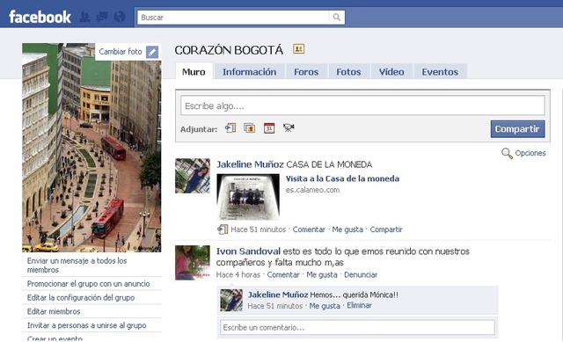Open the Fotos tab
Screen dimensions: 563x342
point(348,72)
